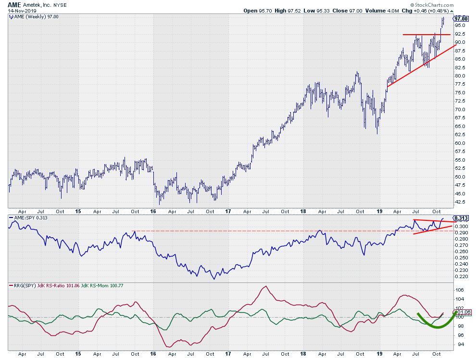
Task: Click the 101.06 value flag on the RRG axis
Action: pos(463,312)
